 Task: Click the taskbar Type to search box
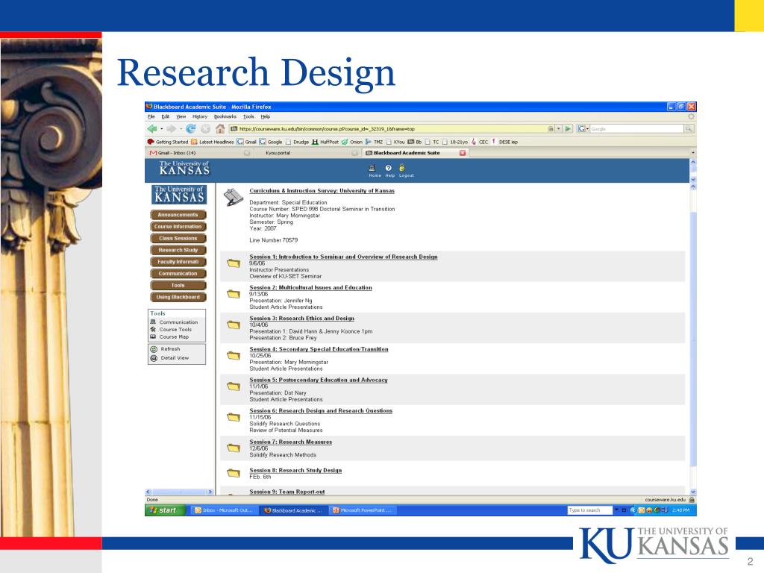click(589, 510)
